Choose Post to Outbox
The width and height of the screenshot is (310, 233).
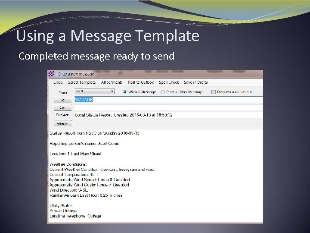(141, 82)
